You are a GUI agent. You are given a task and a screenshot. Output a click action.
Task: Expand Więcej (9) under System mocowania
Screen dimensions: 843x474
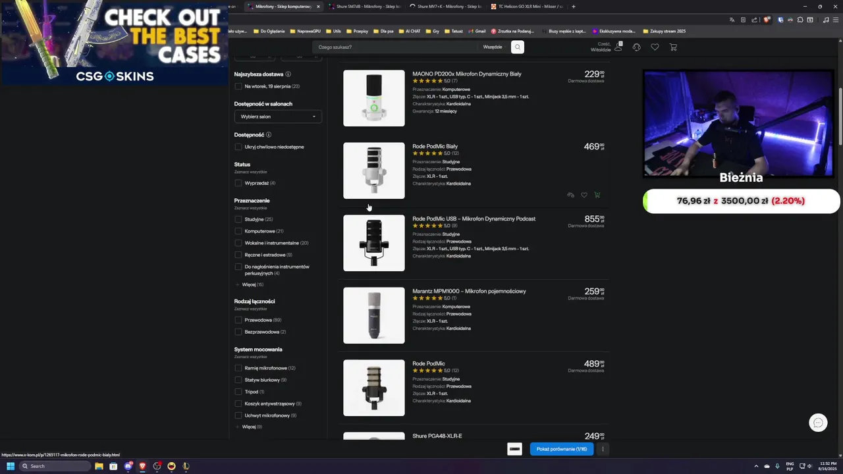click(x=249, y=427)
